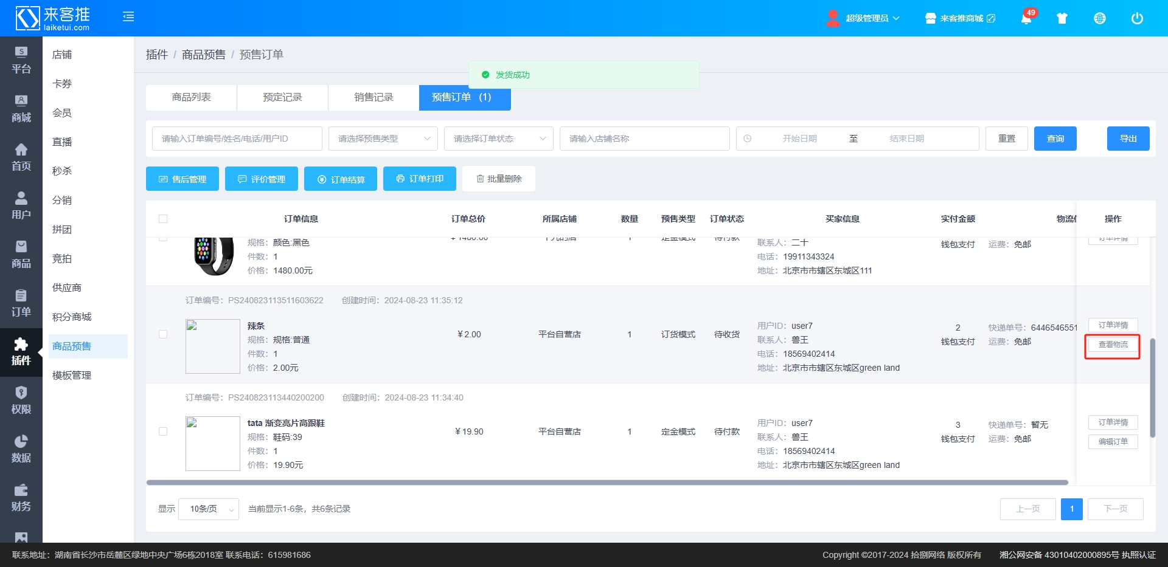This screenshot has height=567, width=1168.
Task: Click the shirt theme icon in header
Action: point(1062,18)
